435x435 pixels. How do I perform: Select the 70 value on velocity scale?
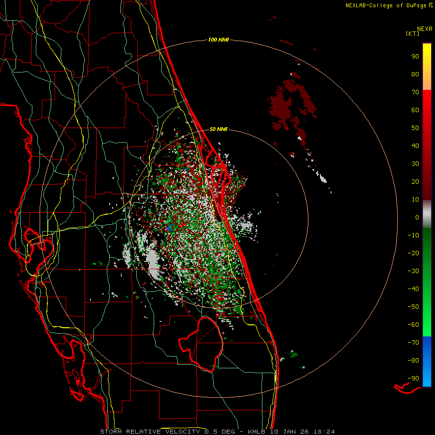(x=415, y=92)
